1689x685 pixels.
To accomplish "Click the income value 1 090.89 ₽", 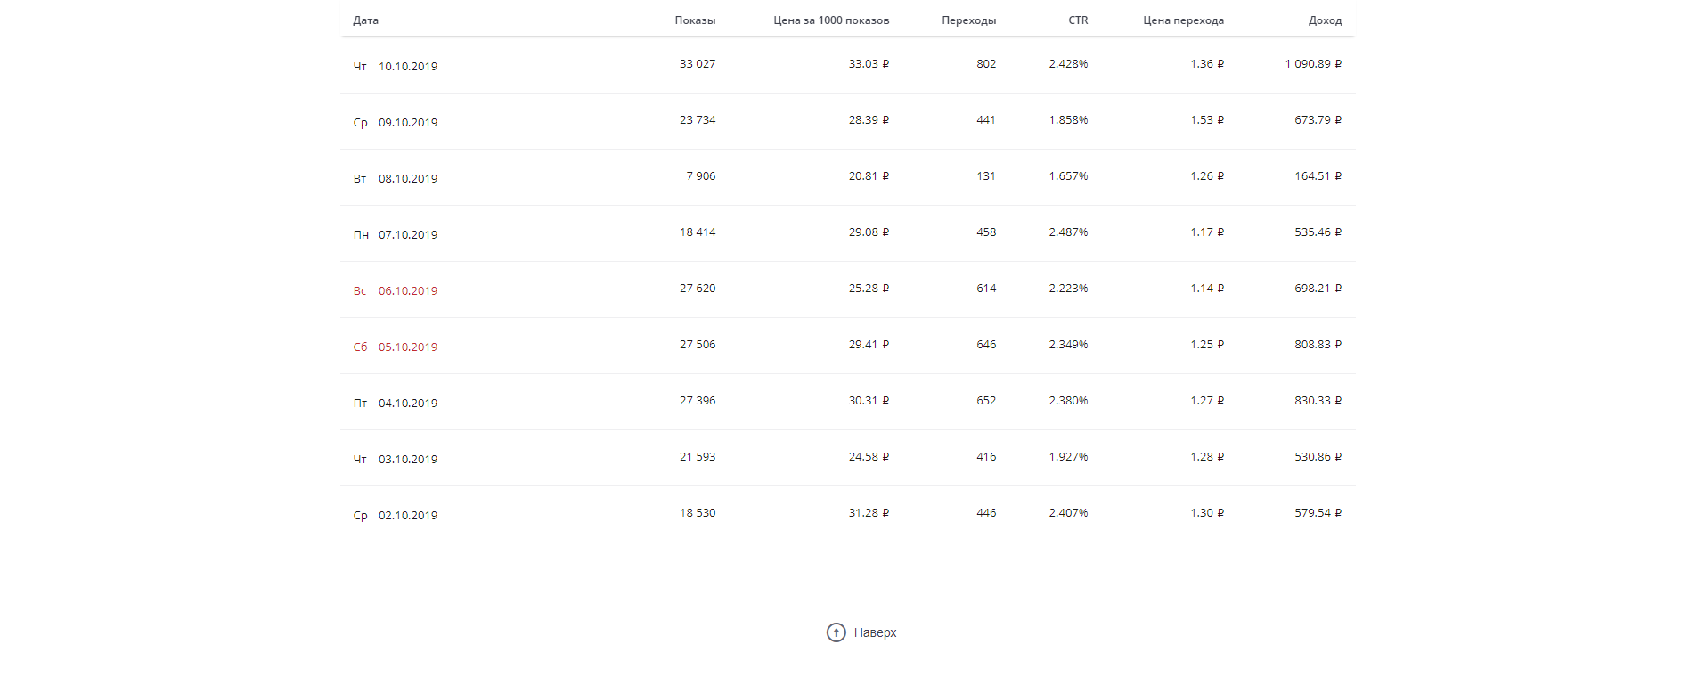I will pyautogui.click(x=1312, y=64).
